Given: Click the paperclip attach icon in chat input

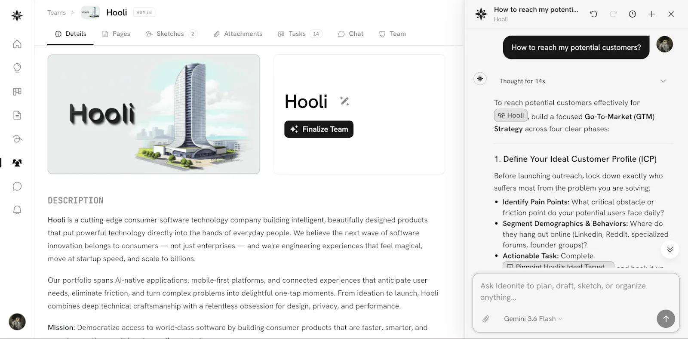Looking at the screenshot, I should pyautogui.click(x=485, y=319).
